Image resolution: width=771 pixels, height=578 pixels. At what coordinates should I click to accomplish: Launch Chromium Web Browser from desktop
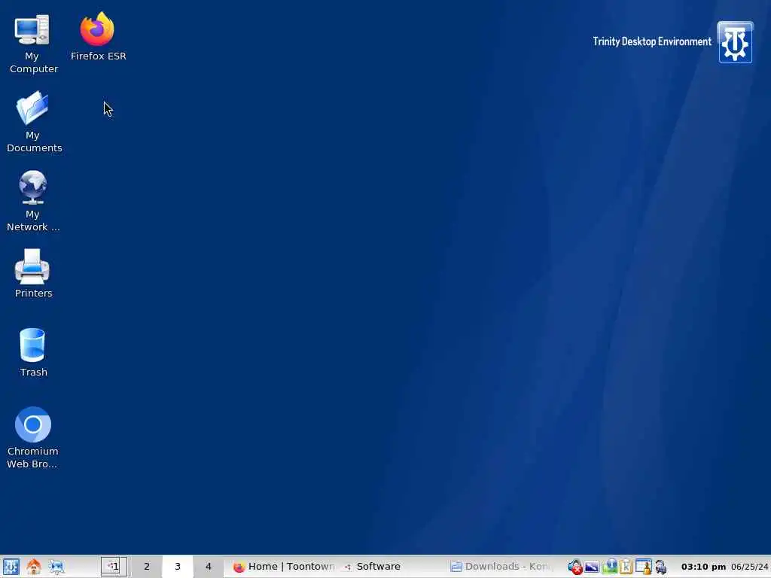[x=32, y=438]
